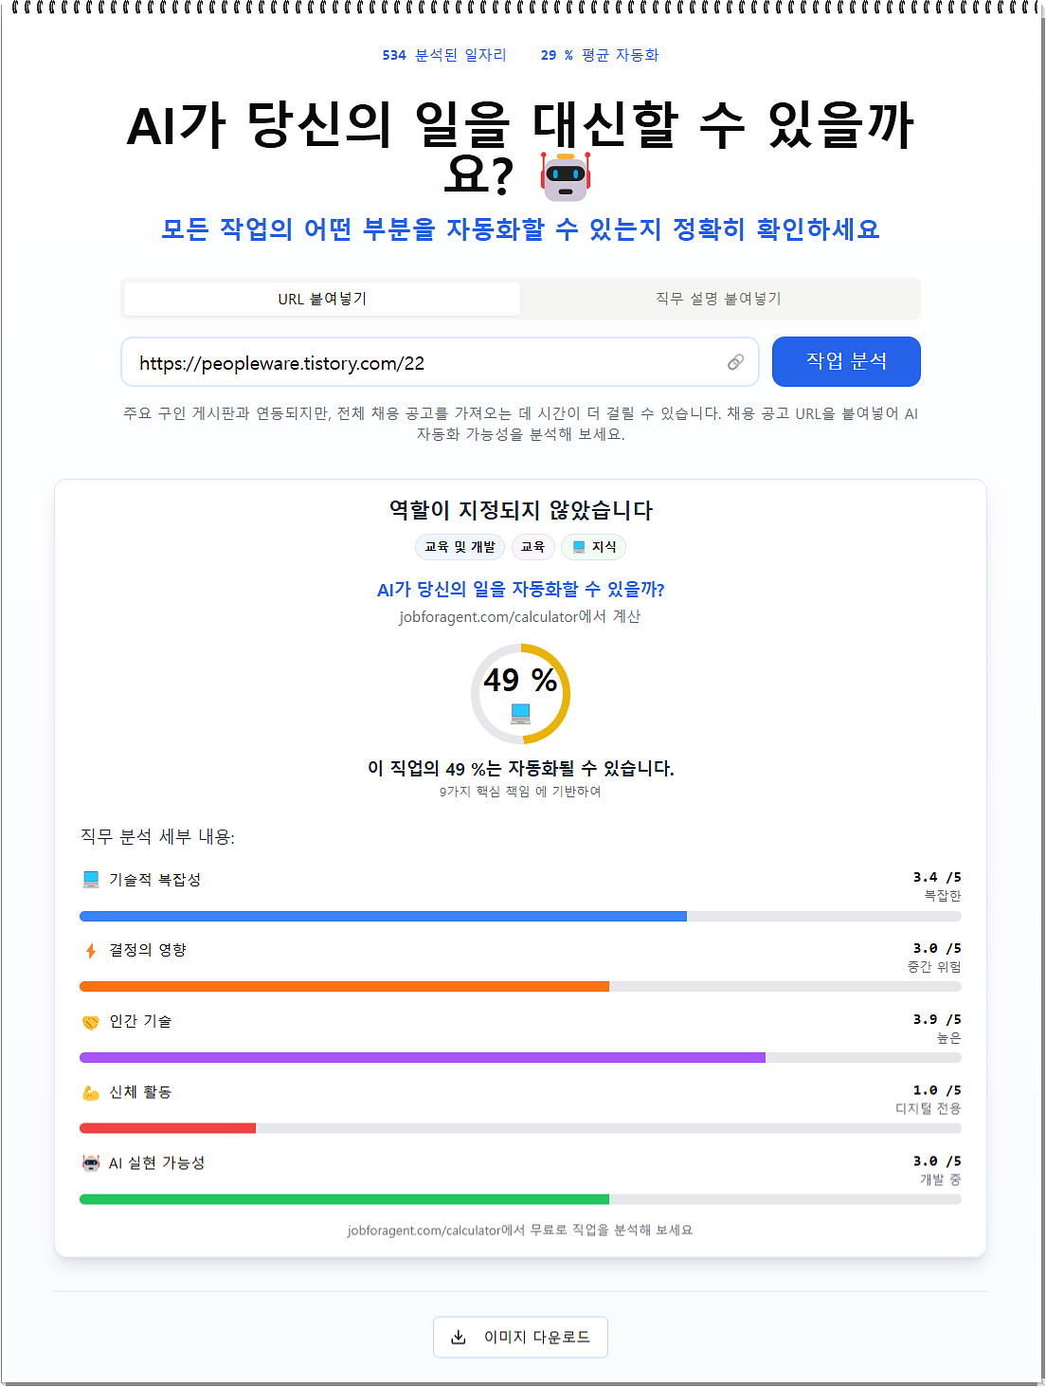Select the URL 붙여넣기 tab
Image resolution: width=1046 pixels, height=1387 pixels.
[321, 298]
